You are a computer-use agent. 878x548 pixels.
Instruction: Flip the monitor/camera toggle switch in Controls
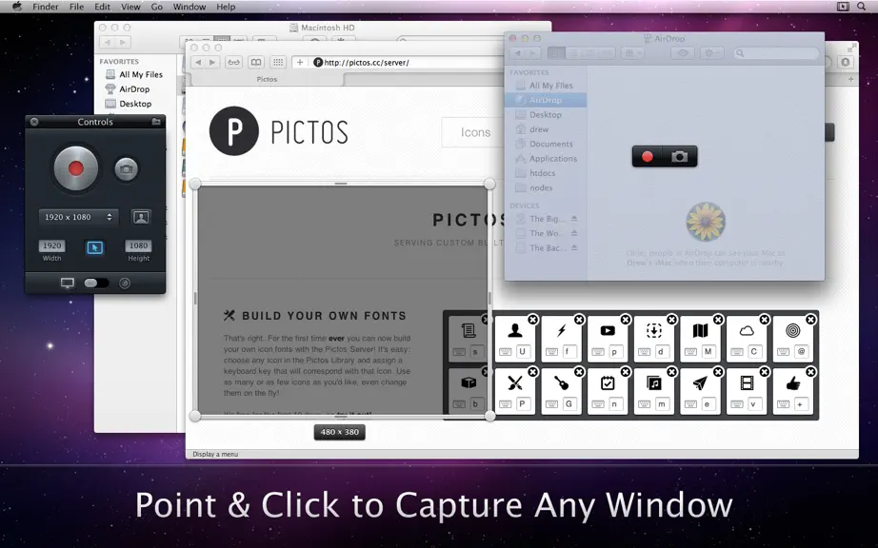[96, 283]
